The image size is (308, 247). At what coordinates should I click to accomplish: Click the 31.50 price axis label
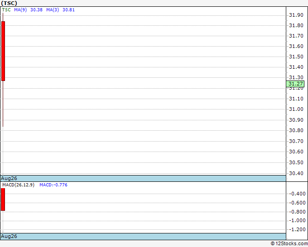click(x=296, y=57)
